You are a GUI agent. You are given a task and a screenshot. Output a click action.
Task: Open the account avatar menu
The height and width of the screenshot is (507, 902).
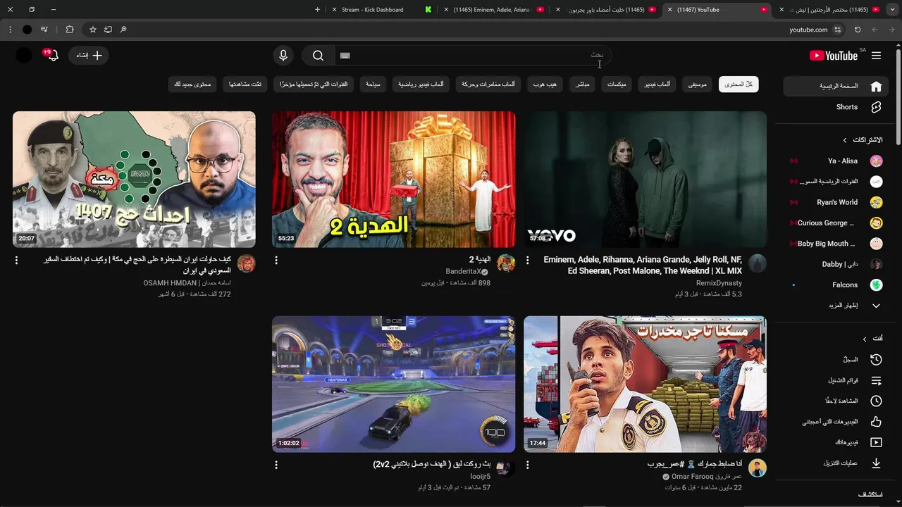point(24,55)
